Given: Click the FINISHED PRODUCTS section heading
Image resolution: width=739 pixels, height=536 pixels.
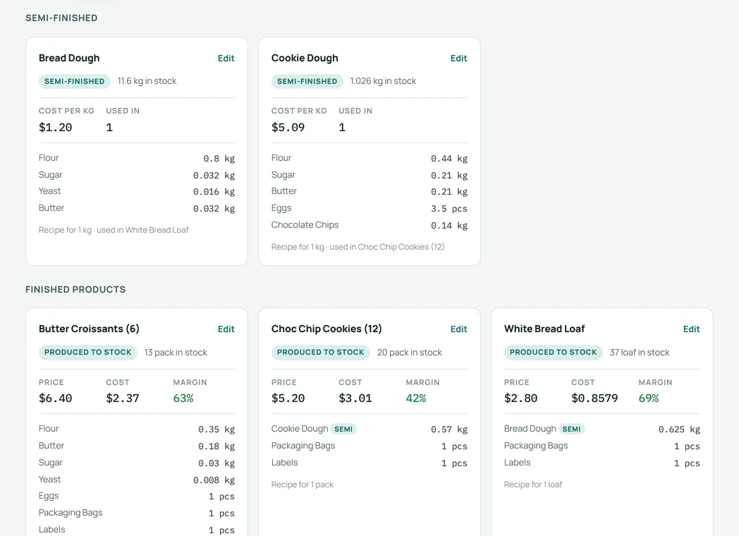Looking at the screenshot, I should [x=75, y=289].
